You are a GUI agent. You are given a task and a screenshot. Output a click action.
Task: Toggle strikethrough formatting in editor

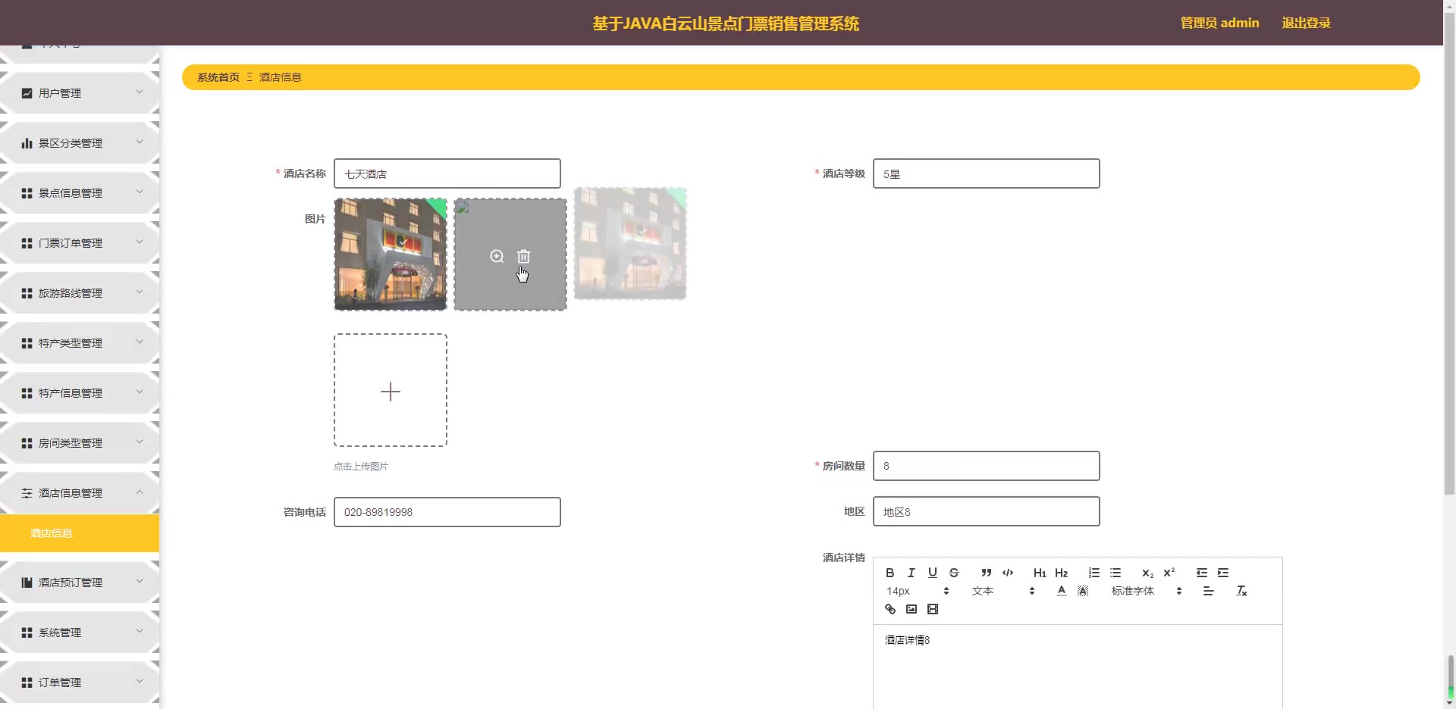pos(954,573)
